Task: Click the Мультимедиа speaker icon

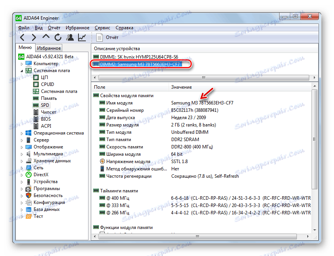Action: point(29,154)
